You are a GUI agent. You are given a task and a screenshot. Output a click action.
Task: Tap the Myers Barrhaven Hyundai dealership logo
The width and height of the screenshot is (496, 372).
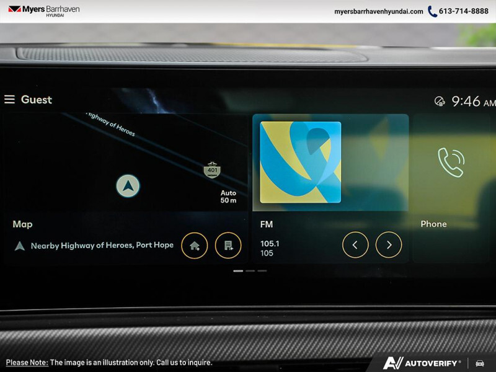(x=43, y=11)
